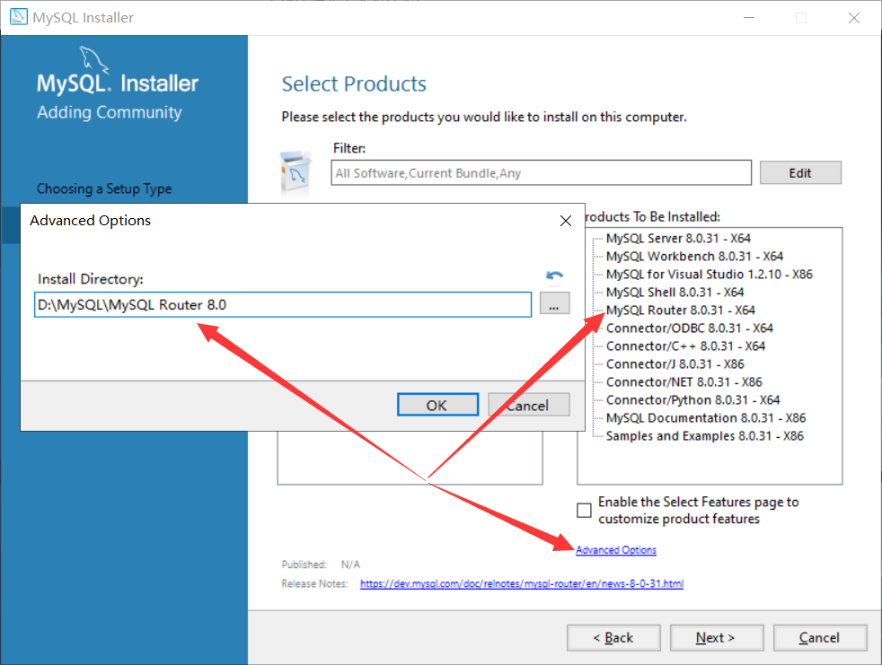Close the MySQL Installer window
882x665 pixels.
click(854, 18)
